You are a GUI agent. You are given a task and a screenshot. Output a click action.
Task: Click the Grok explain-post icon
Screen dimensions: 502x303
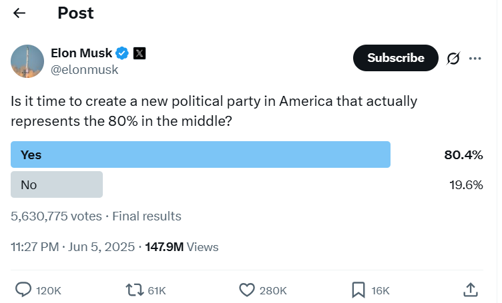coord(453,58)
